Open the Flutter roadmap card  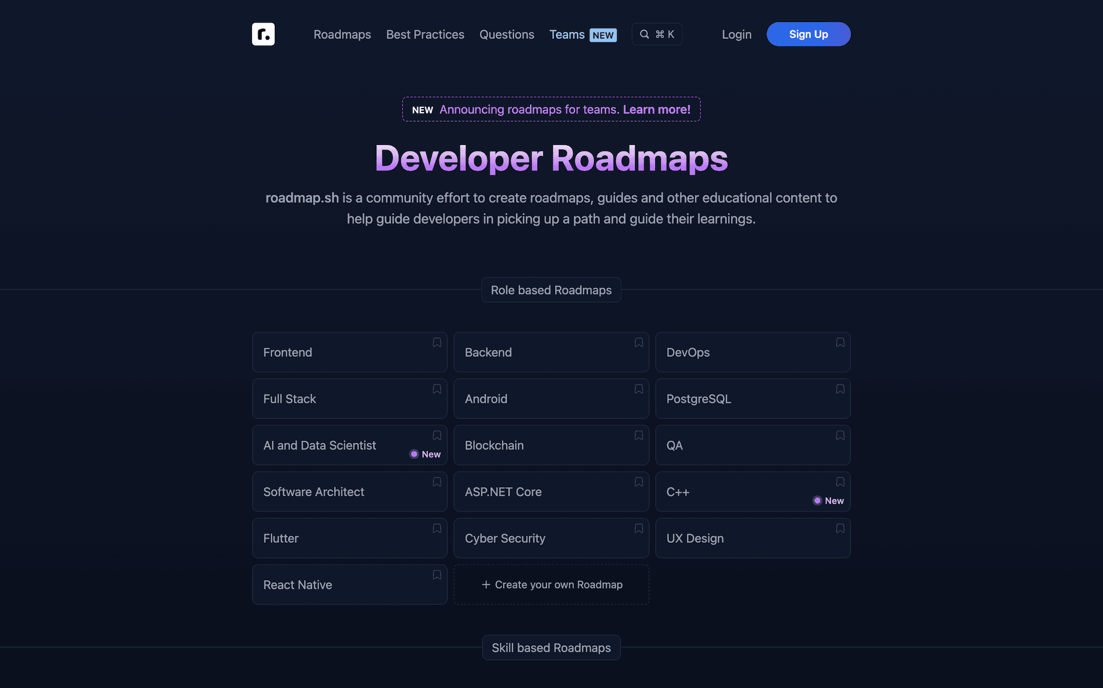(350, 538)
